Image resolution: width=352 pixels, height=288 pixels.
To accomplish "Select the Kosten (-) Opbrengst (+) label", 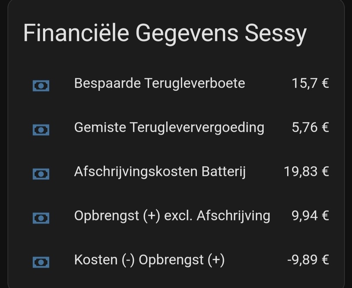I will pos(149,260).
